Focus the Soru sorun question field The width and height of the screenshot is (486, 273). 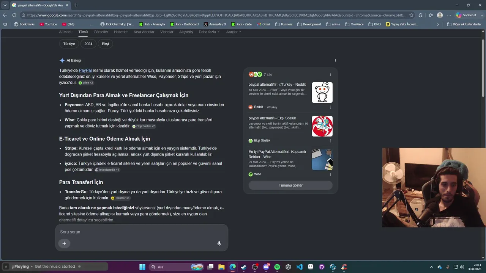pyautogui.click(x=142, y=232)
